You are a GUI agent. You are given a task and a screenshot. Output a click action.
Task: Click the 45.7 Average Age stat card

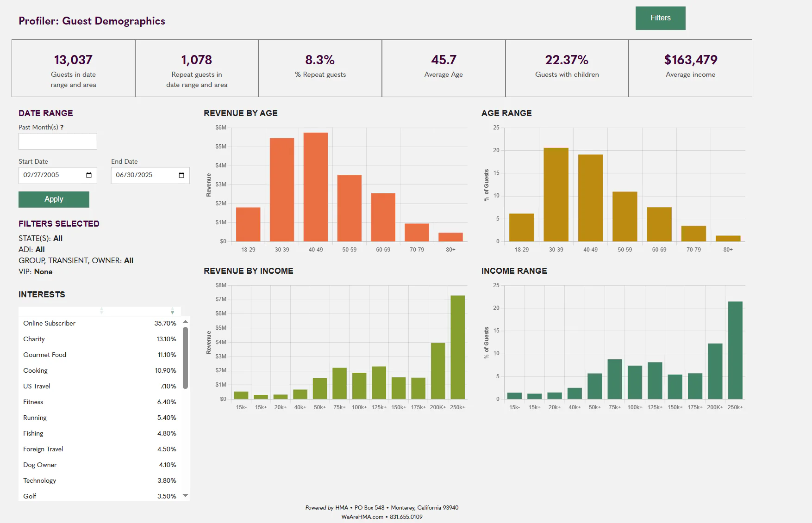pos(443,68)
